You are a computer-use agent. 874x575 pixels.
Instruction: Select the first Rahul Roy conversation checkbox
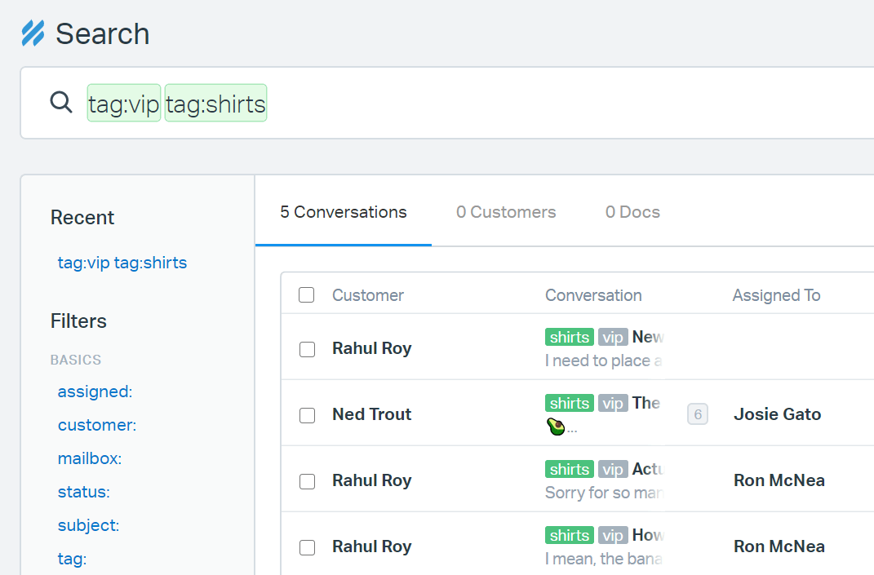click(x=307, y=349)
